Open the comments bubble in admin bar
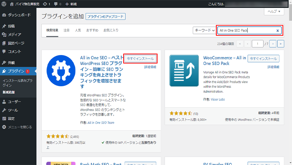Screen dimensions: 292x165 [x=57, y=4]
